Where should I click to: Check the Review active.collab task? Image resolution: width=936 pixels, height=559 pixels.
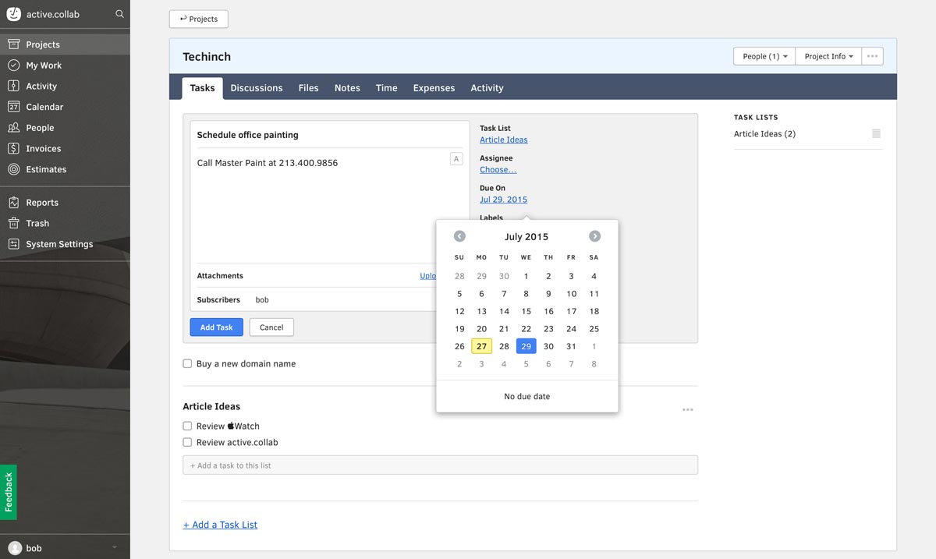(187, 442)
